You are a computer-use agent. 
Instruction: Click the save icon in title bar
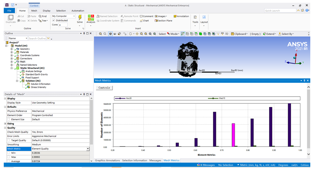(13, 5)
